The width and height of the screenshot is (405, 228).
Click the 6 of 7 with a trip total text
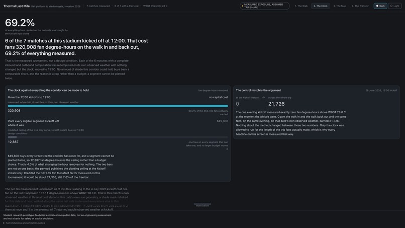127,6
